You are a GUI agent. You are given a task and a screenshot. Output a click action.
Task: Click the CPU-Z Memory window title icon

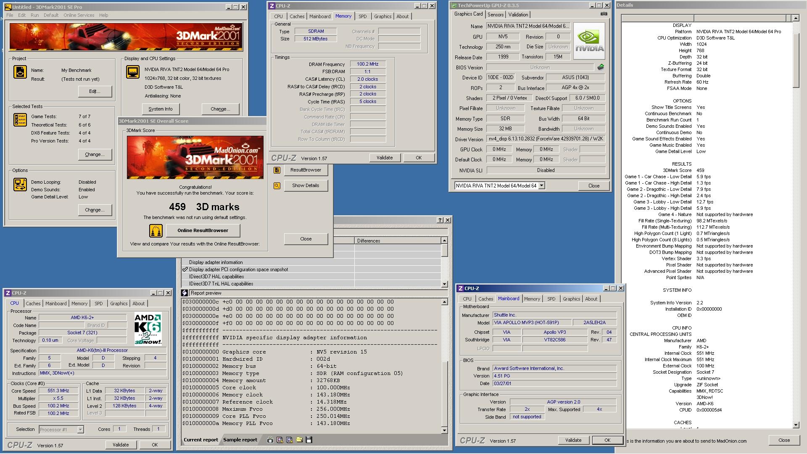(272, 6)
